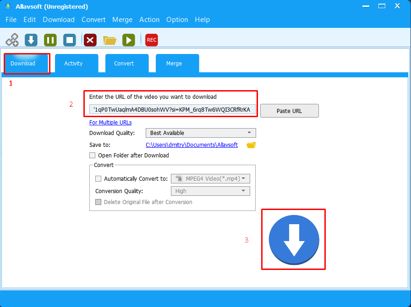This screenshot has height=307, width=411.
Task: Switch to the Merge tab
Action: [177, 63]
